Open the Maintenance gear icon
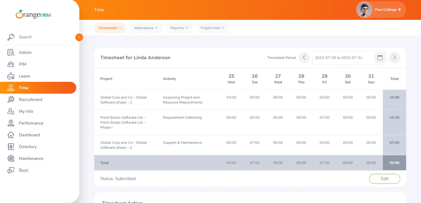The width and height of the screenshot is (421, 203). coord(11,159)
